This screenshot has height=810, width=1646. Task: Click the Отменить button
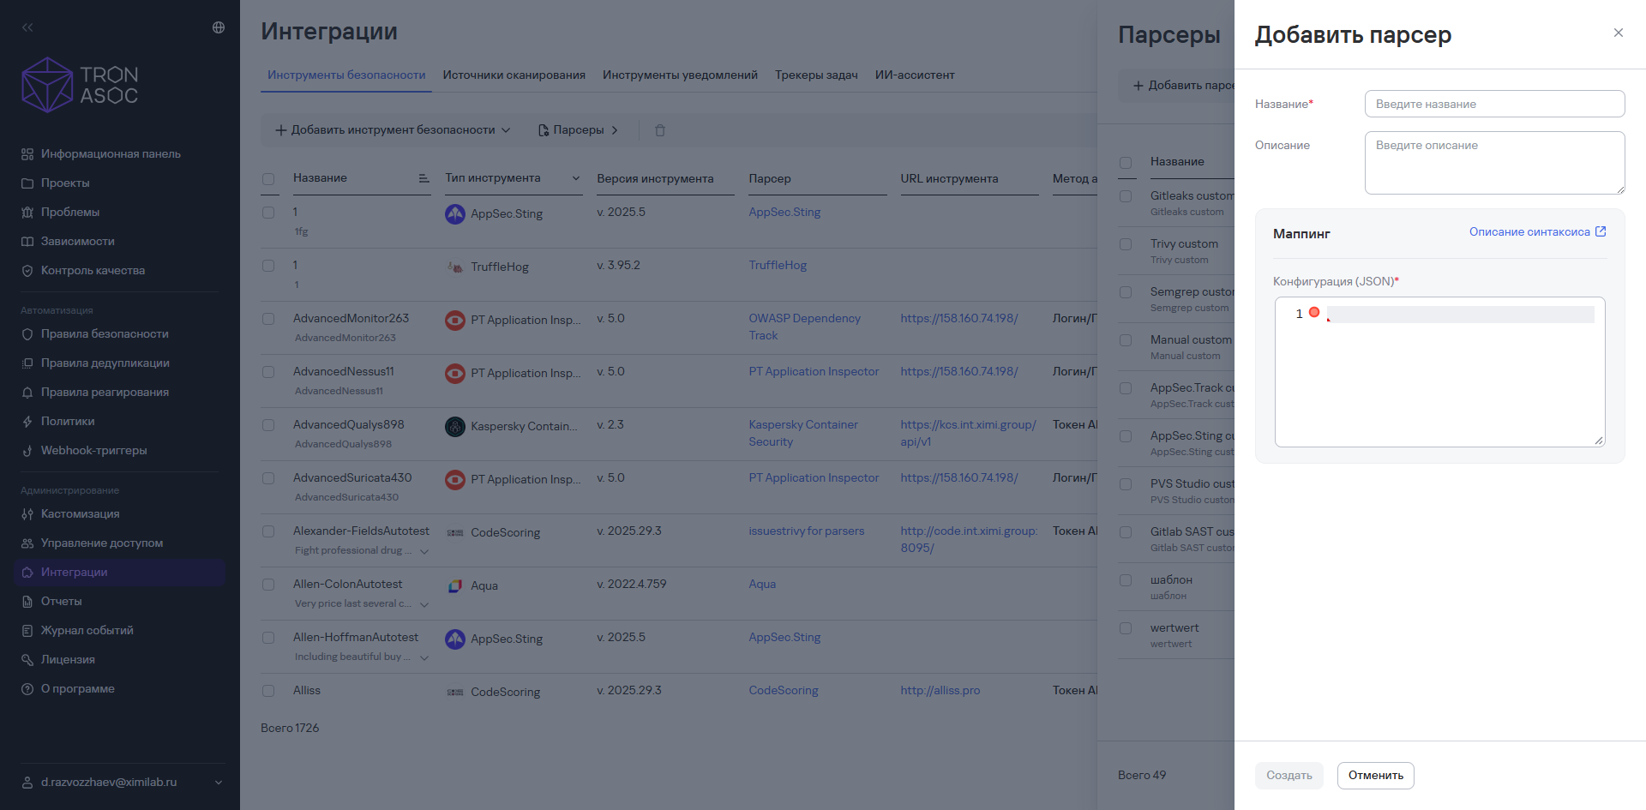[1376, 776]
